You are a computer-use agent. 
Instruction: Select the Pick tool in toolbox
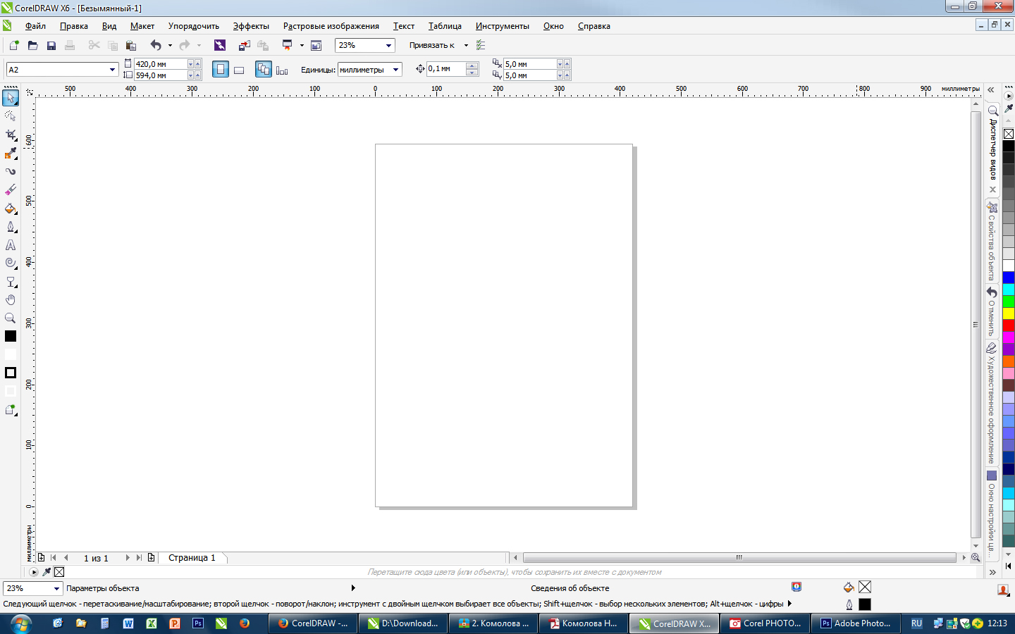pyautogui.click(x=11, y=97)
